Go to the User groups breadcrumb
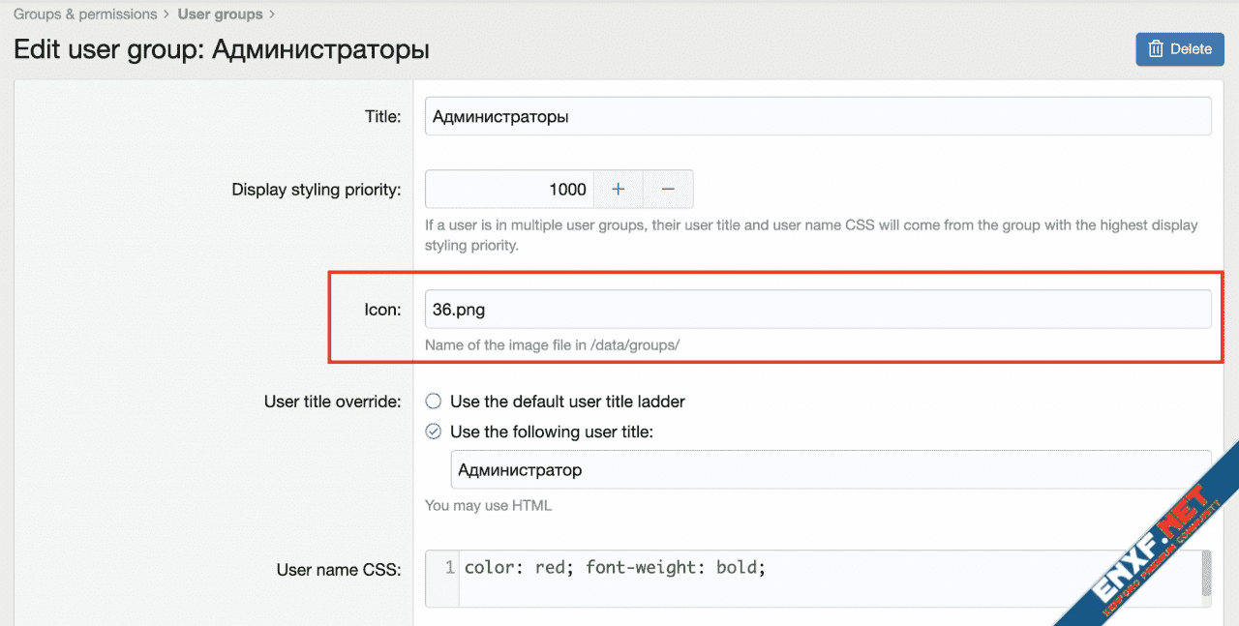1239x626 pixels. point(220,15)
